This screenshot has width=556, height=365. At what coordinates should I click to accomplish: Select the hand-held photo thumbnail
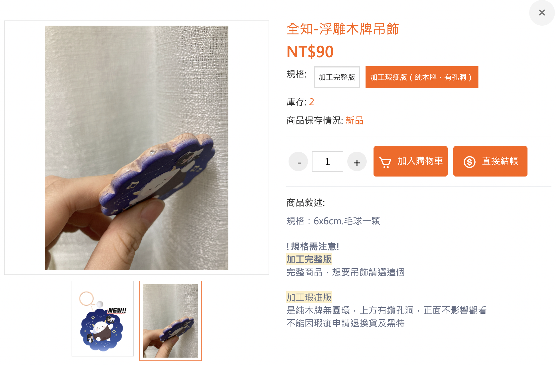[x=171, y=321]
